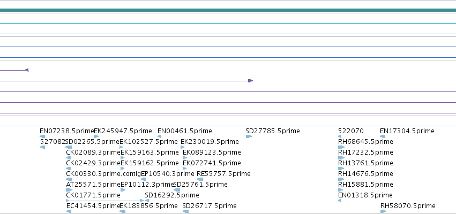Click the AT25571.5prime label
456x214 pixels.
[93, 185]
